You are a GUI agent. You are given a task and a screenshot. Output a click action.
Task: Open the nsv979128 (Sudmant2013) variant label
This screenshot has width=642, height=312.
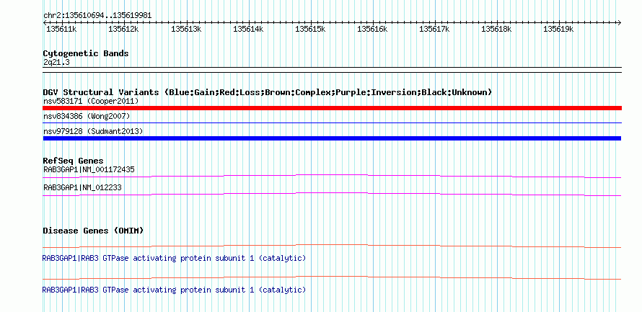pyautogui.click(x=93, y=131)
